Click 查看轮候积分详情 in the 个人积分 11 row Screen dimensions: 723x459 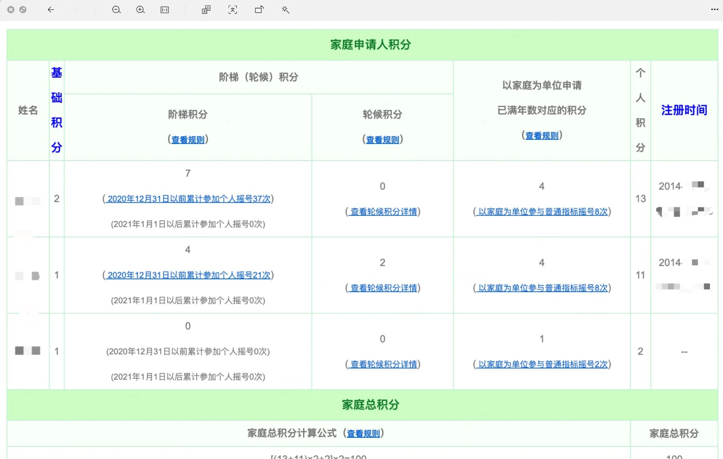pos(383,288)
